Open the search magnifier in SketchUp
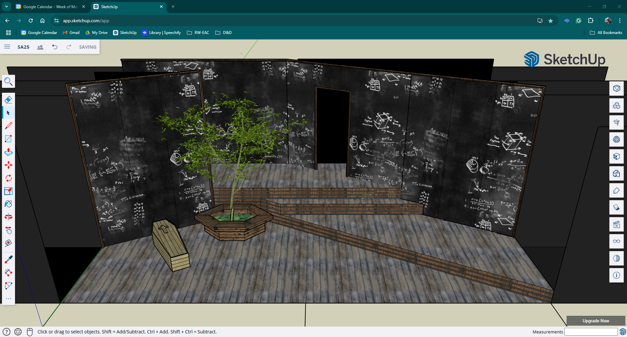The width and height of the screenshot is (627, 337). 8,81
